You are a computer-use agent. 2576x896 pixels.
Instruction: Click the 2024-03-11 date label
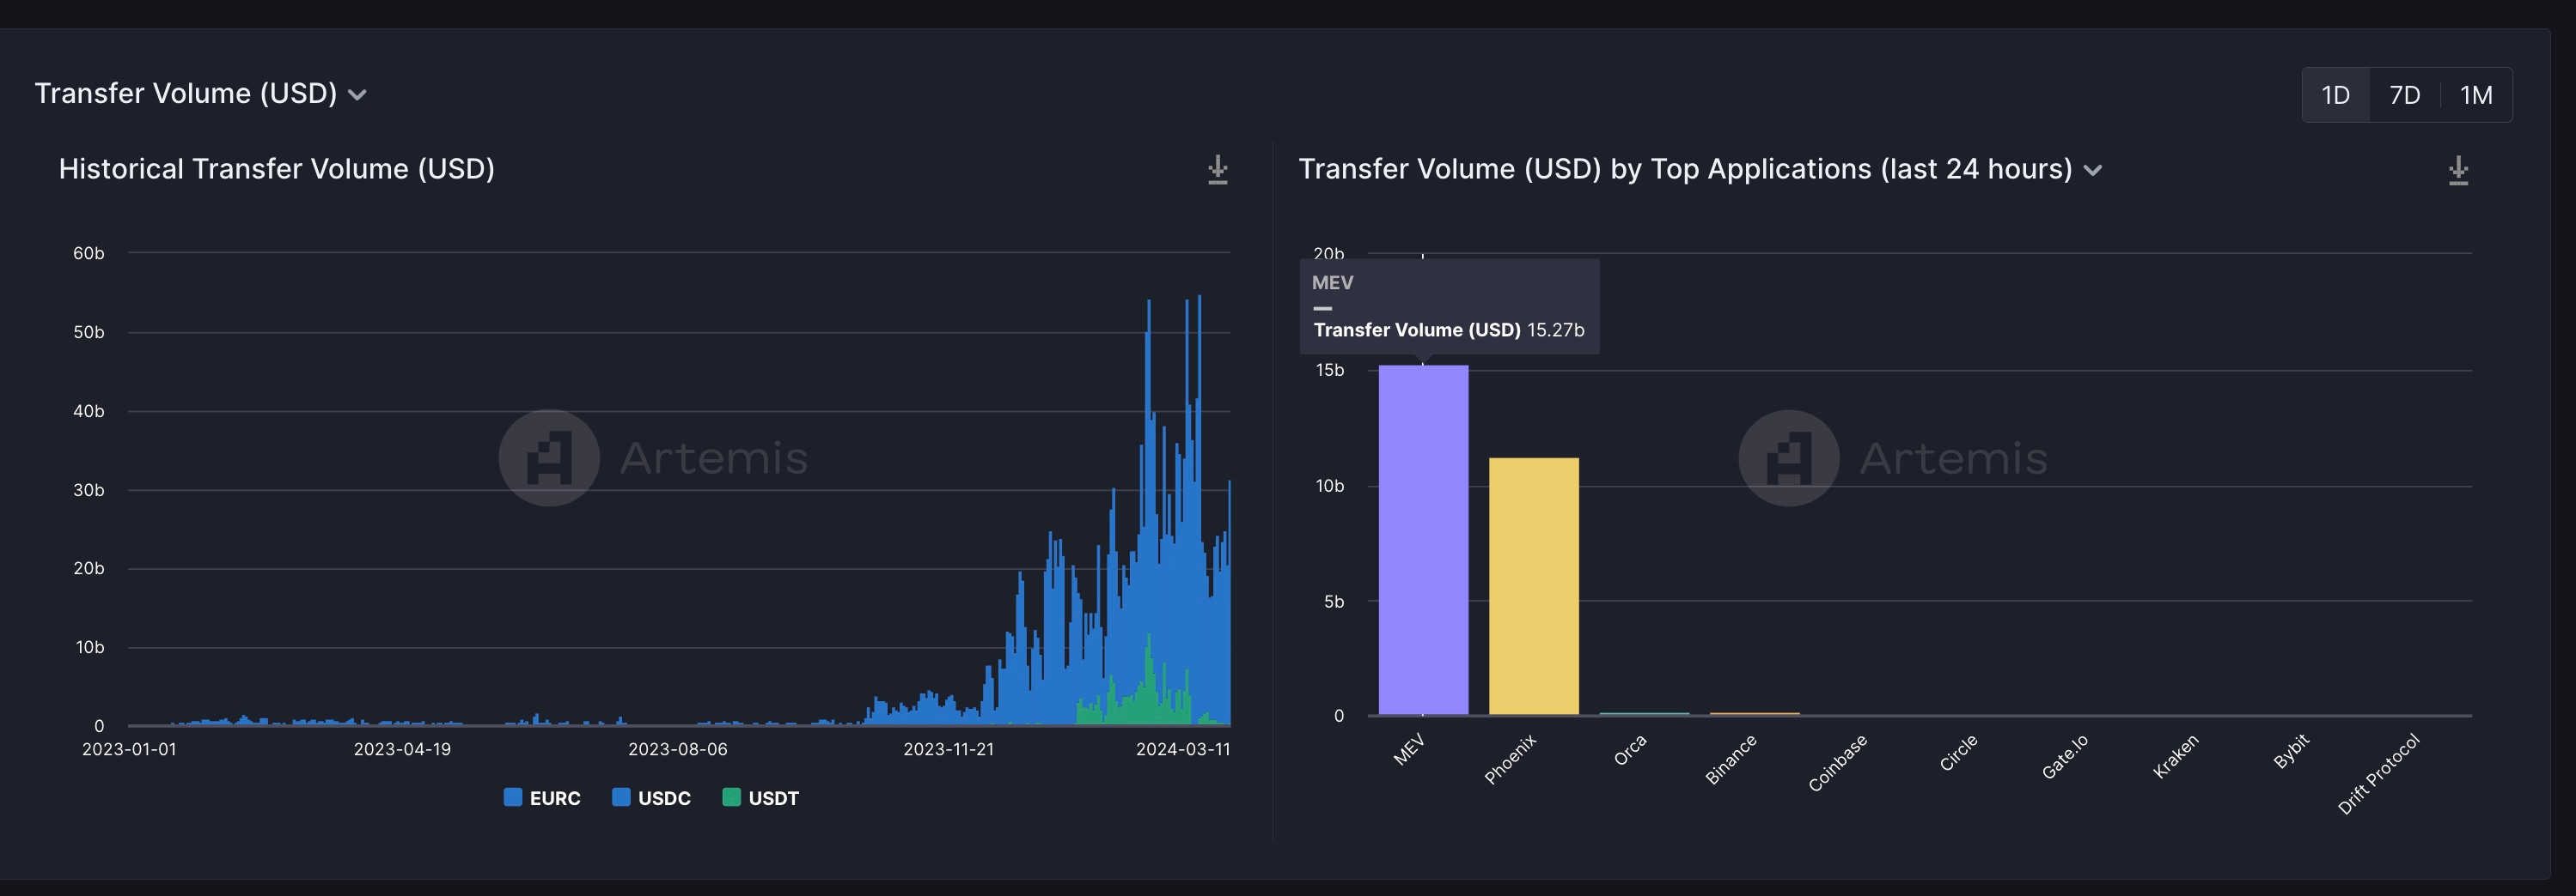coord(1183,749)
